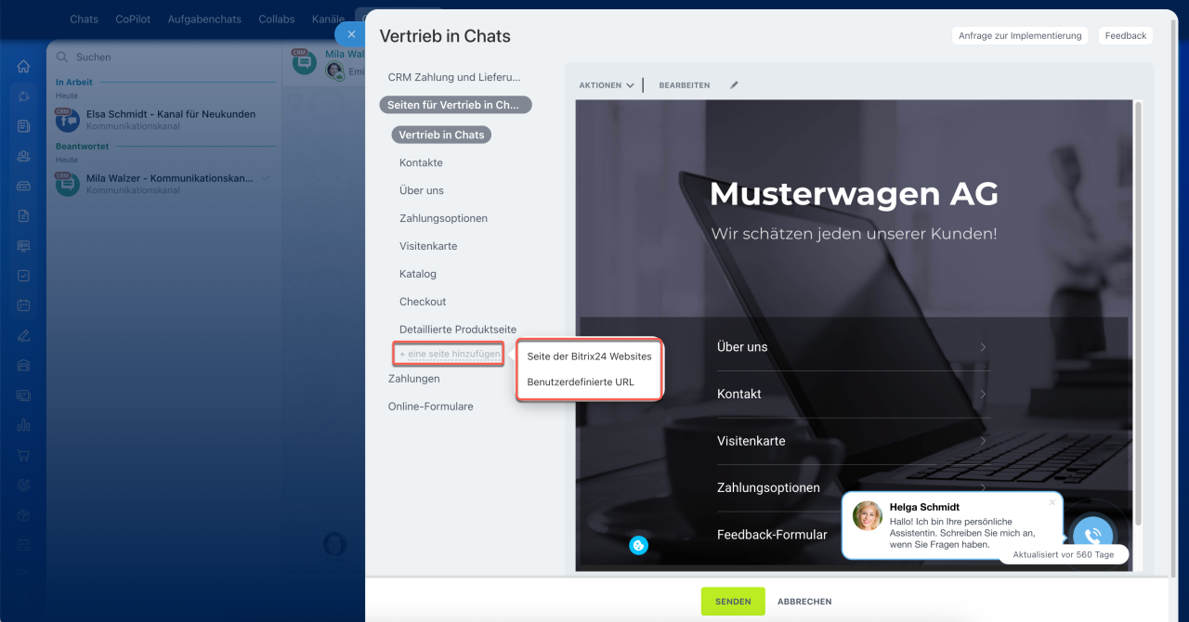Open the Zahlungen section

[414, 379]
